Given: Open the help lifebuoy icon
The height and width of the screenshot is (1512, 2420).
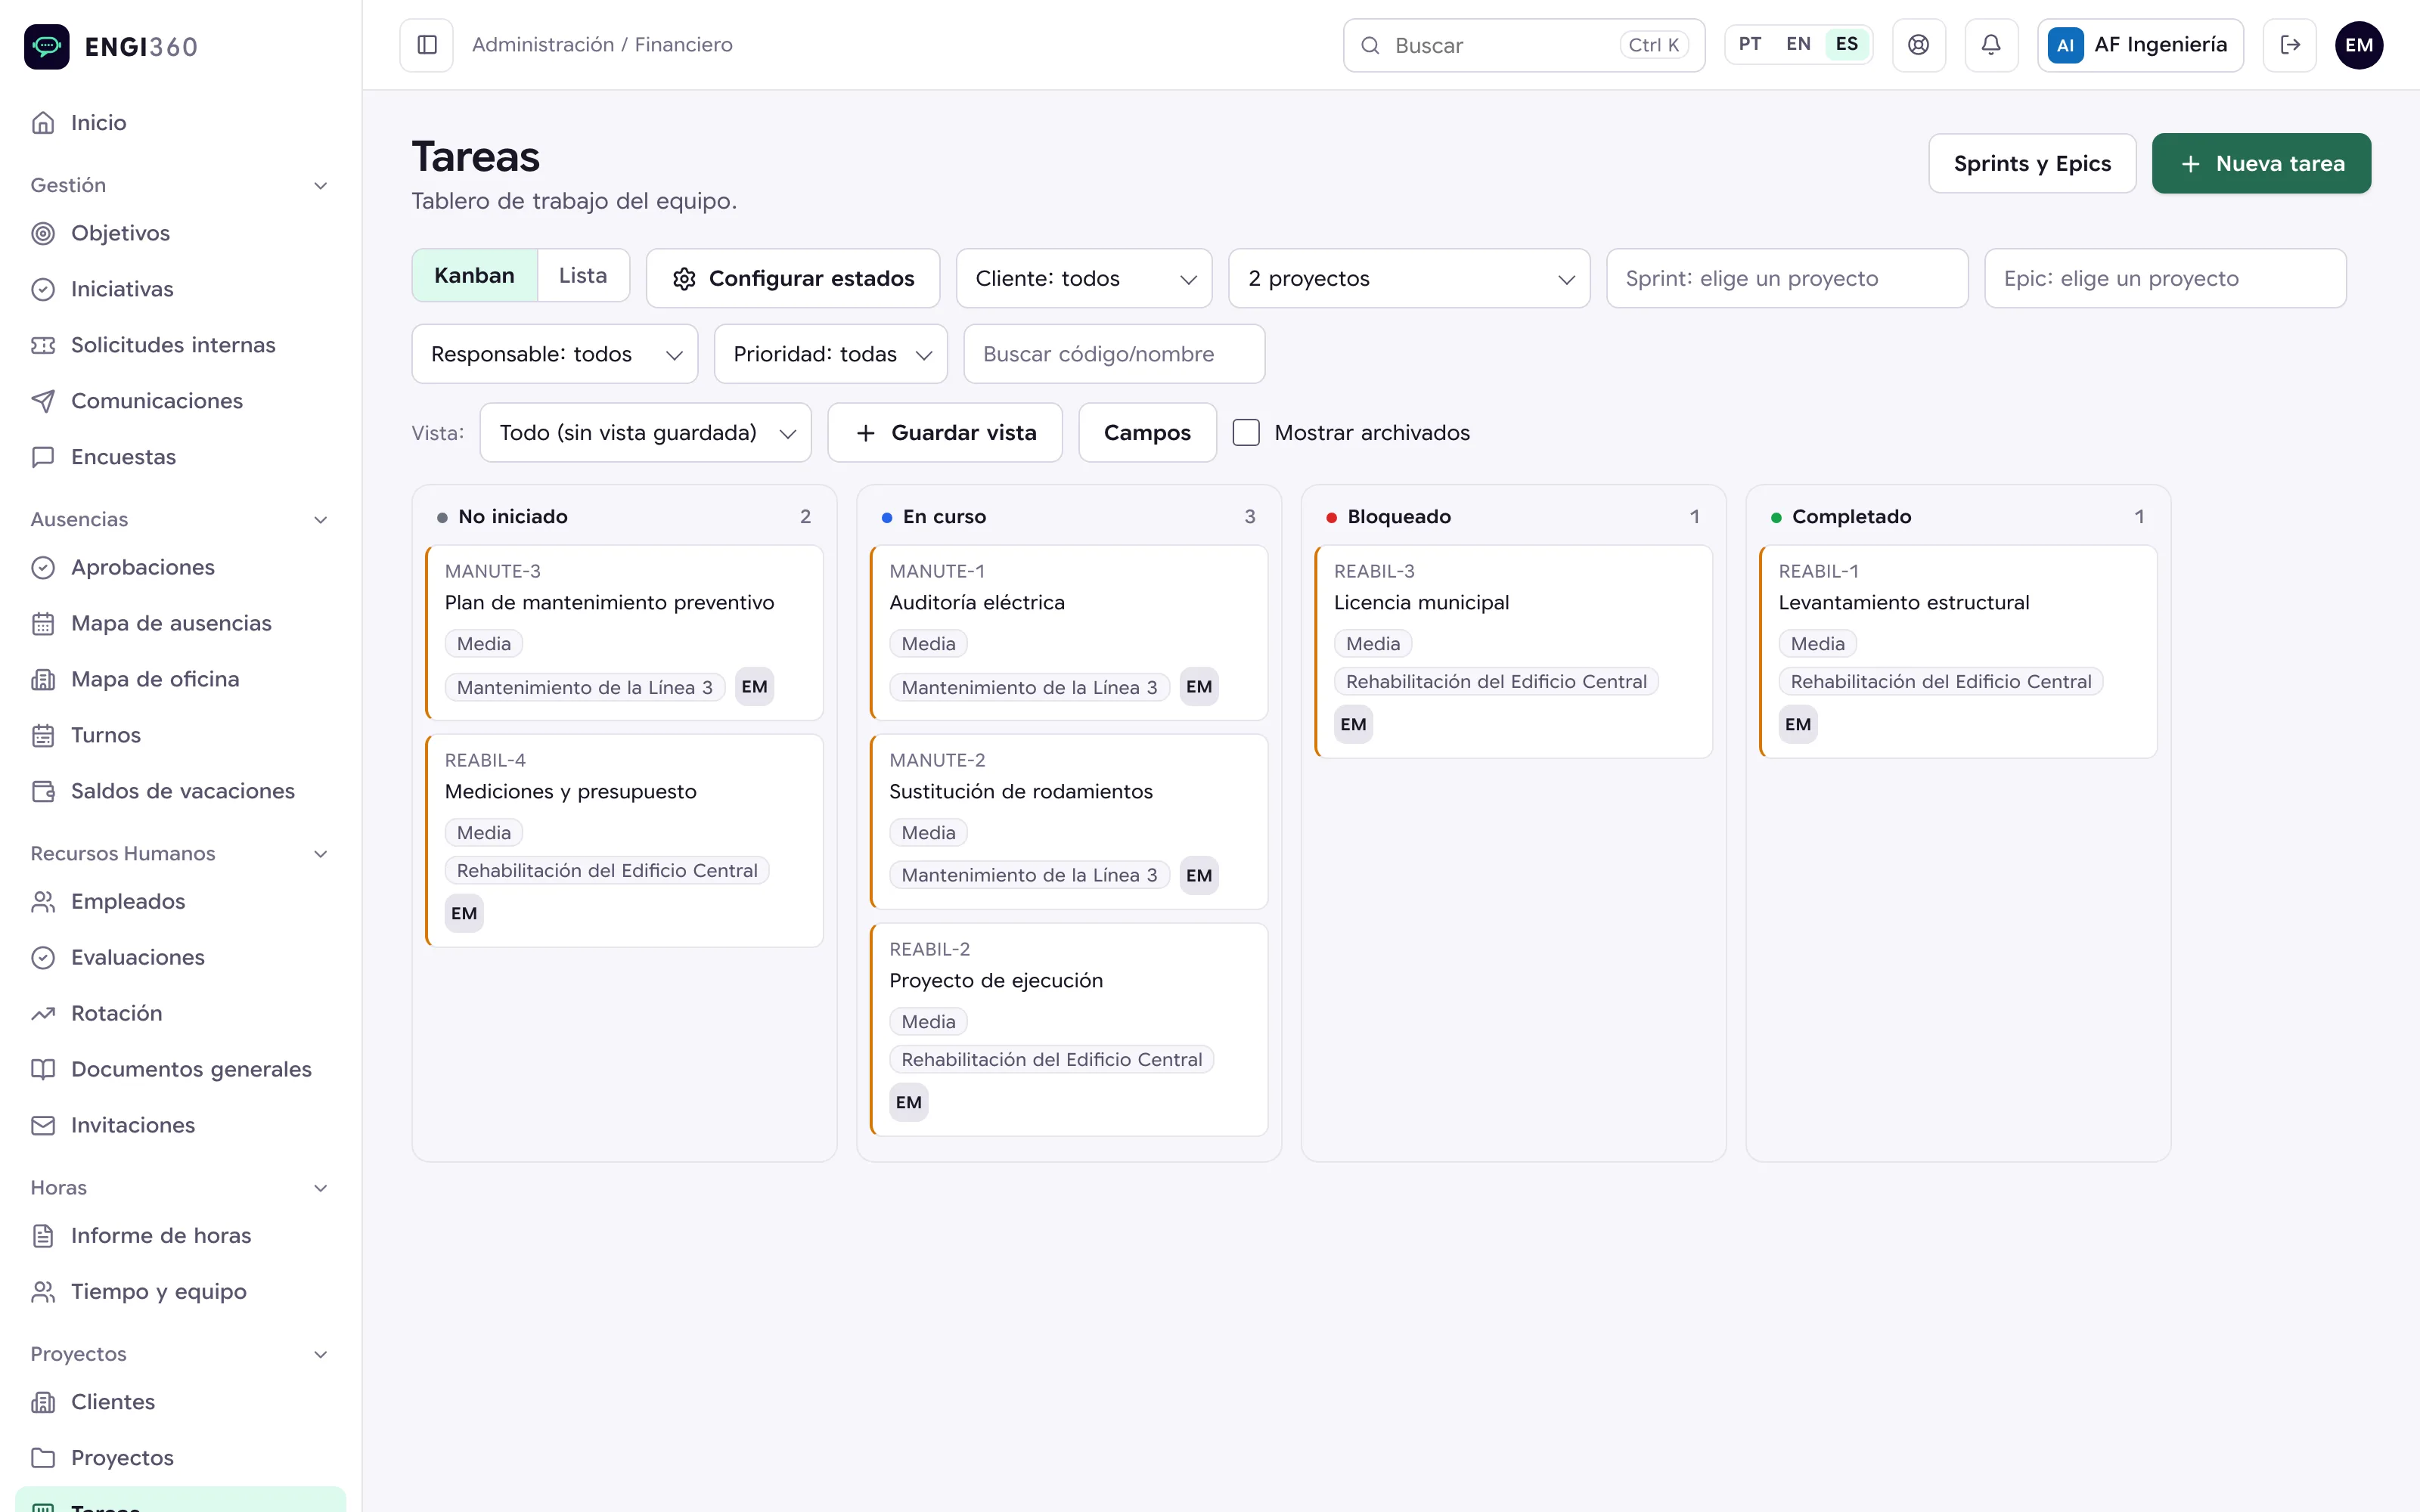Looking at the screenshot, I should (x=1918, y=45).
